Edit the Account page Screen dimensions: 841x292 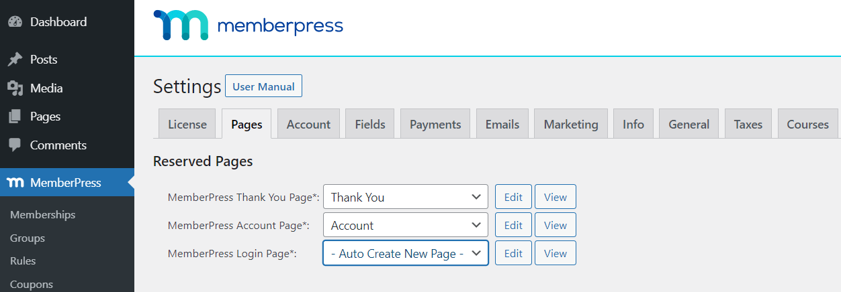513,225
